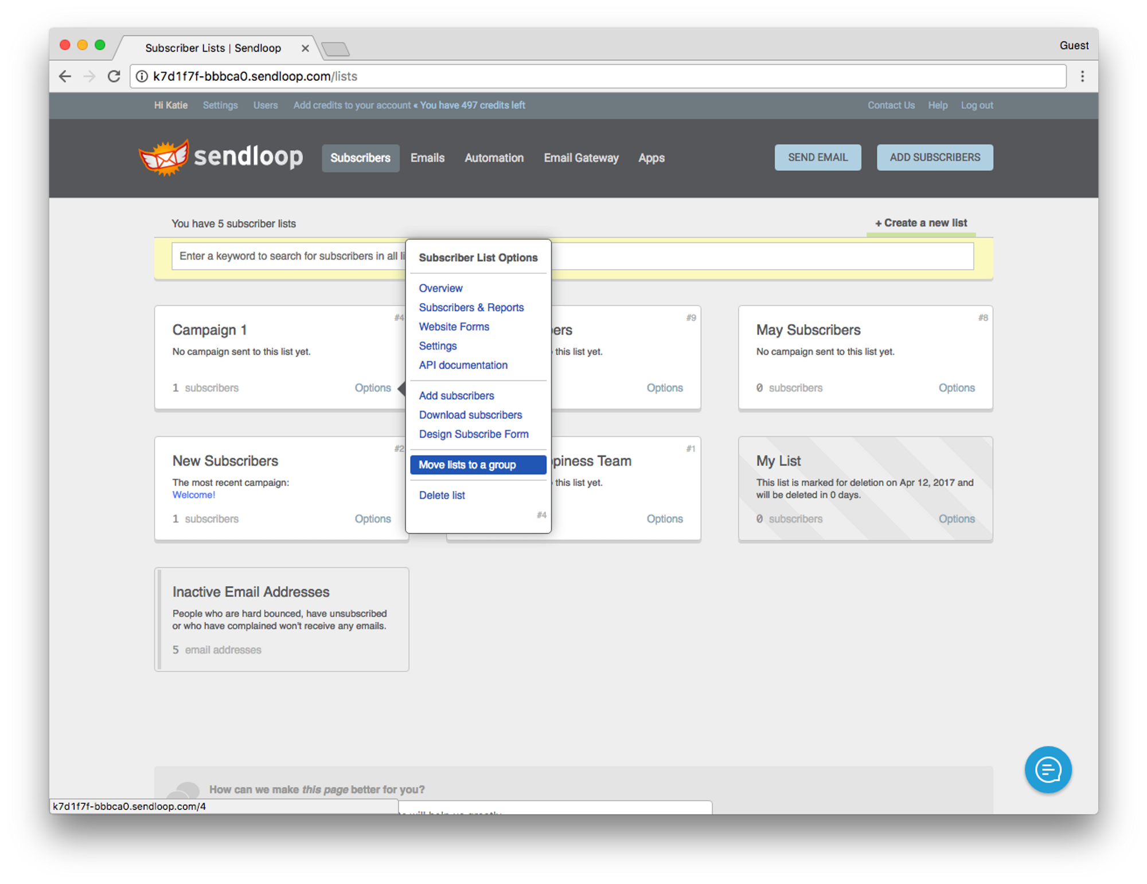Click the SEND EMAIL button
1147x884 pixels.
coord(817,157)
